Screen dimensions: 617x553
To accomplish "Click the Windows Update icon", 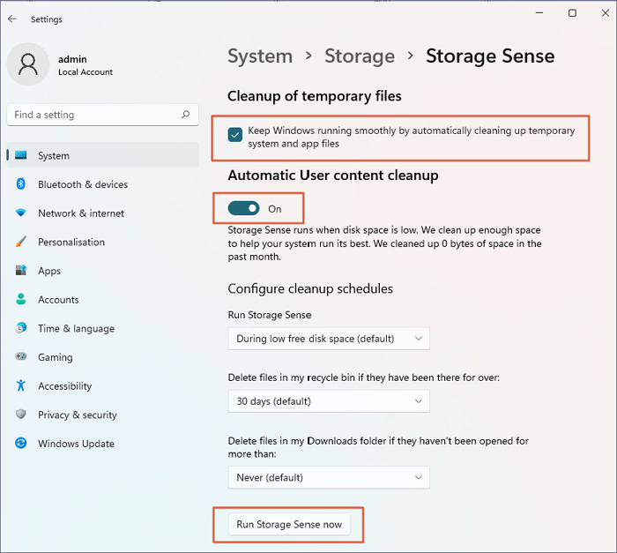I will click(21, 444).
